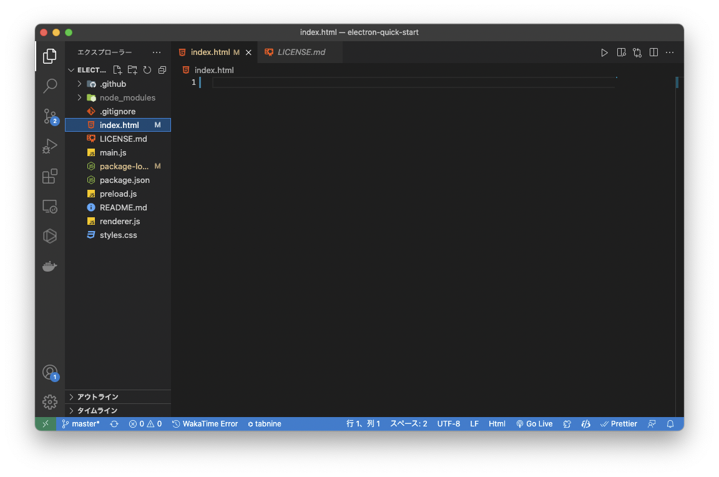This screenshot has height=477, width=719.
Task: Refresh the explorer file tree
Action: tap(147, 70)
